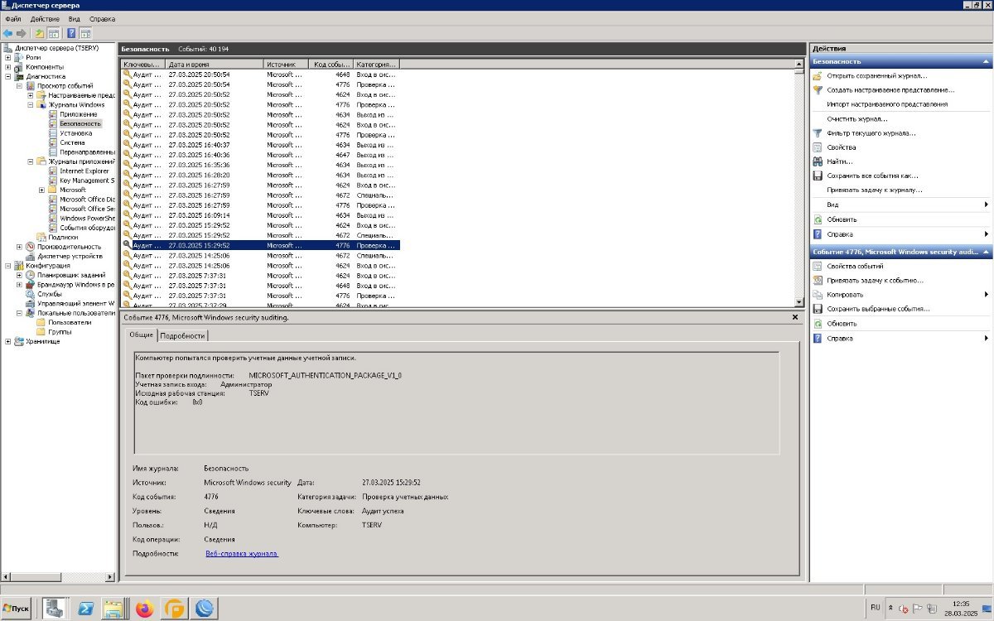Click the refresh icon under Безопасность actions

click(x=818, y=219)
